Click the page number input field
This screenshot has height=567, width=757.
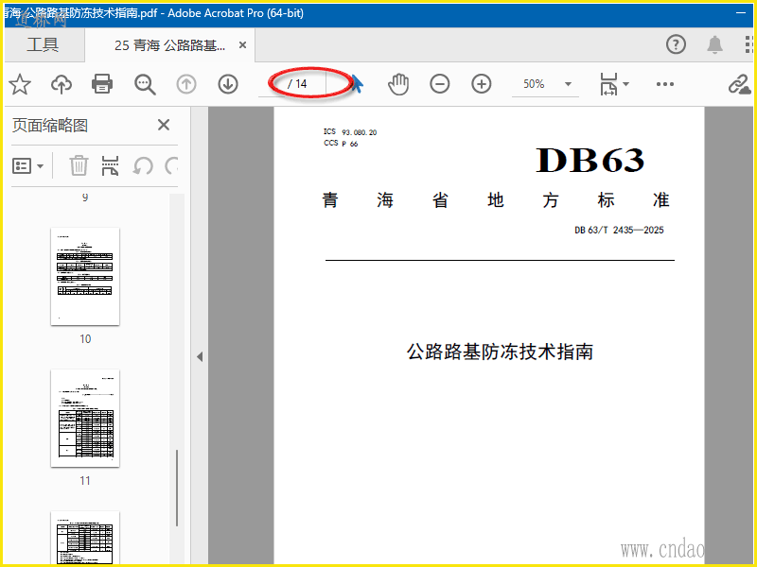tap(273, 84)
